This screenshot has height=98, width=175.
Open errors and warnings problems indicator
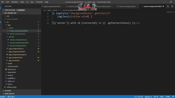tap(11, 97)
